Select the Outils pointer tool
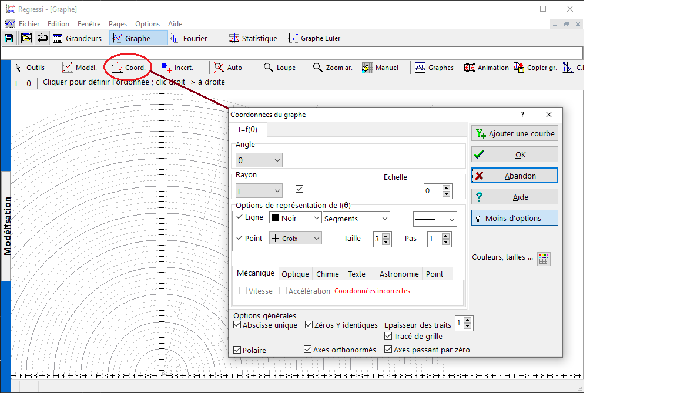The width and height of the screenshot is (677, 393). (x=30, y=68)
